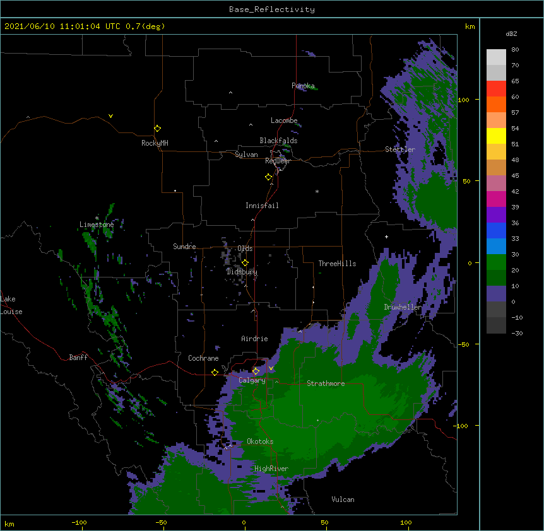The width and height of the screenshot is (544, 531).
Task: Select the white plus marker north of Drumheller
Action: click(386, 236)
